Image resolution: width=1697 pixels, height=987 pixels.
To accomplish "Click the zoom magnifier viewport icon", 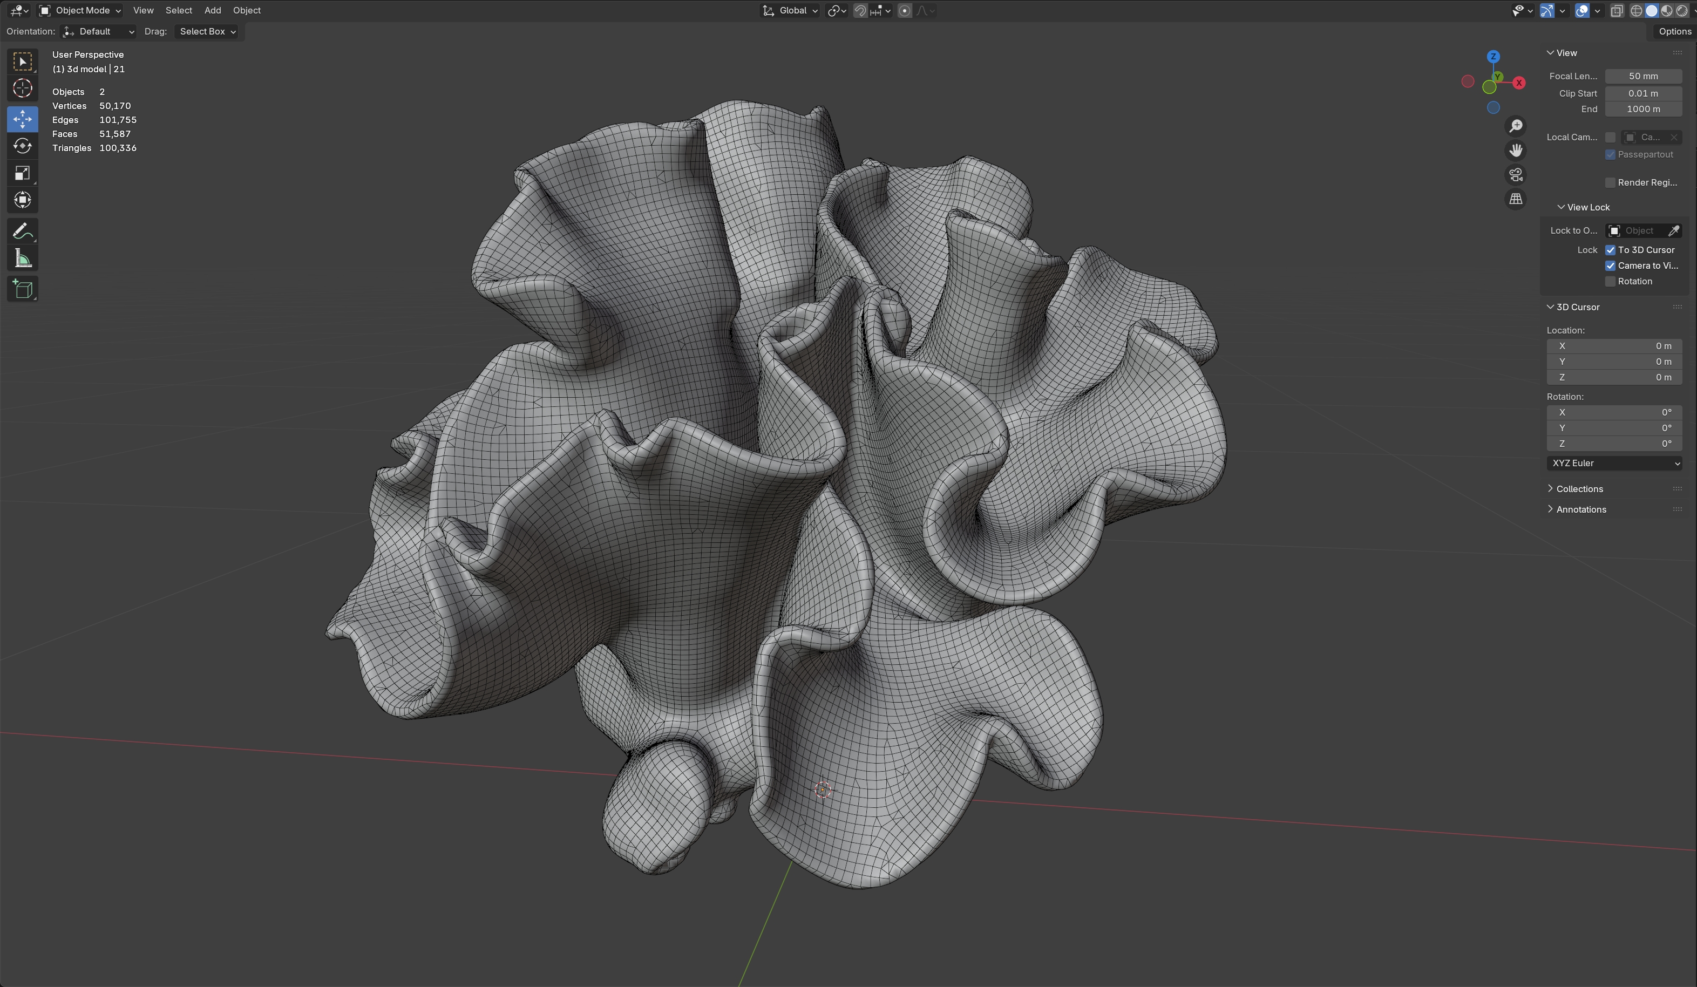I will (x=1515, y=127).
